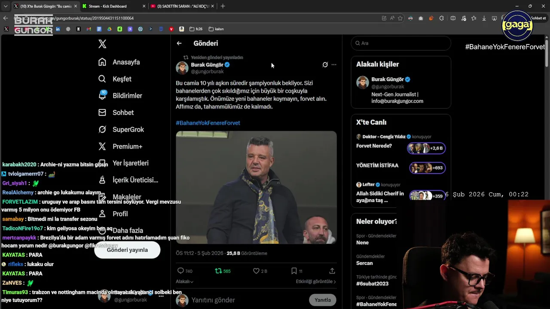Open Burak Güngör in Alakalı kişiler

point(387,79)
